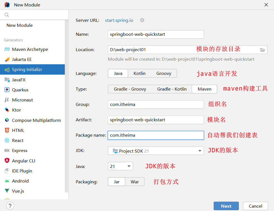
Task: Choose Maven build type
Action: pyautogui.click(x=204, y=89)
